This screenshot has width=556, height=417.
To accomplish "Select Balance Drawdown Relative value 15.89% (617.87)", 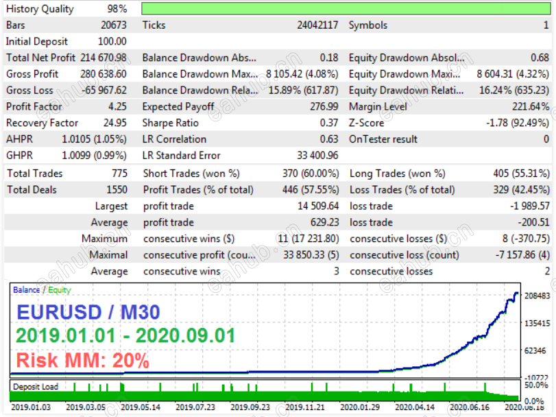I will click(x=303, y=91).
